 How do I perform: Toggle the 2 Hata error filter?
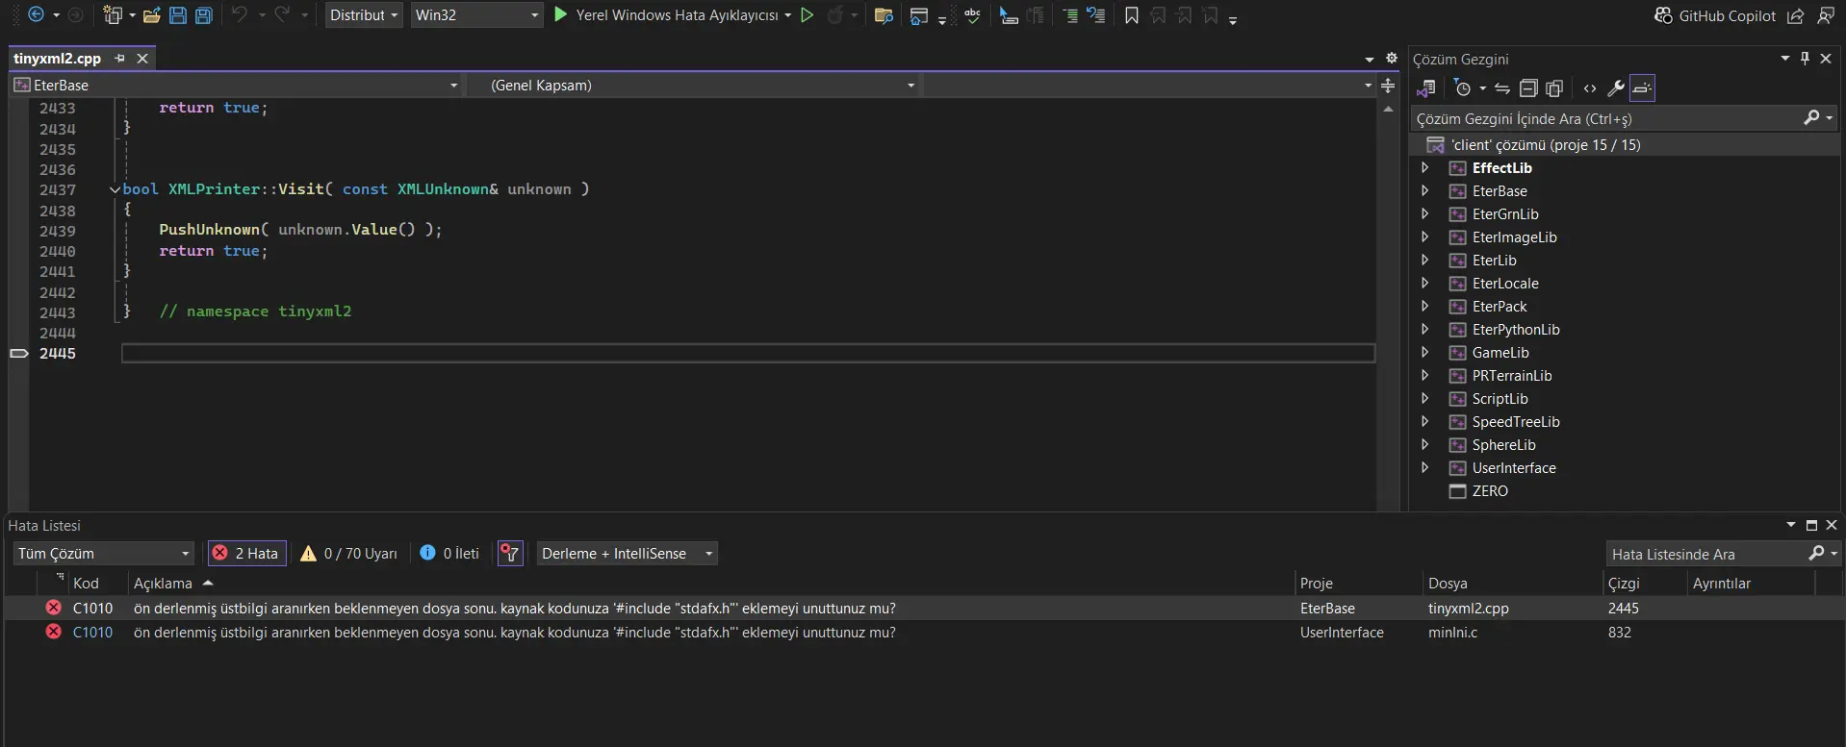pos(247,554)
